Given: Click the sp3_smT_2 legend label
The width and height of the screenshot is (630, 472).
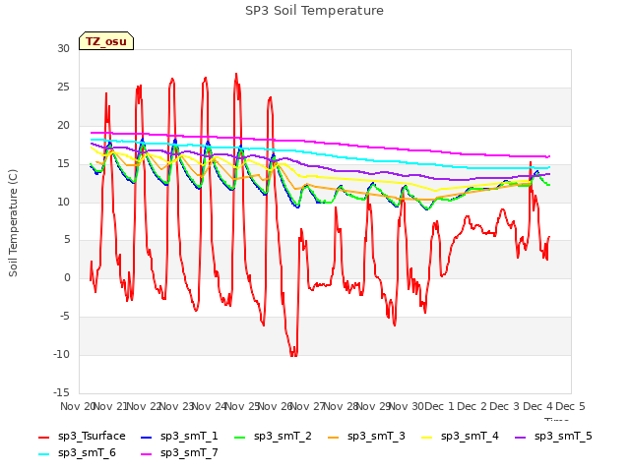Looking at the screenshot, I should (283, 436).
